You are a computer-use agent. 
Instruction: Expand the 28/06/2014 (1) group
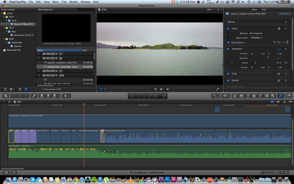[39, 54]
